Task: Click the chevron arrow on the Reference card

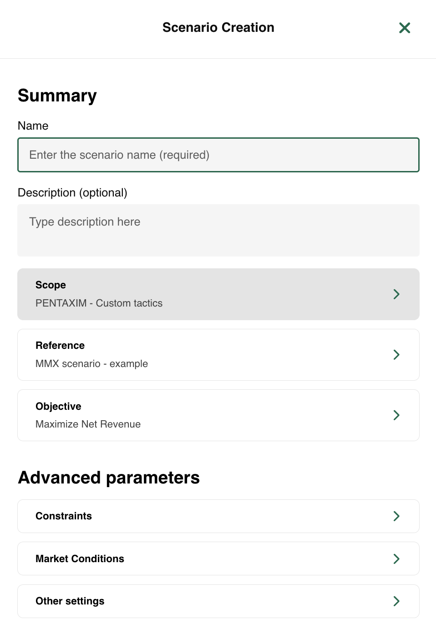Action: pos(396,355)
